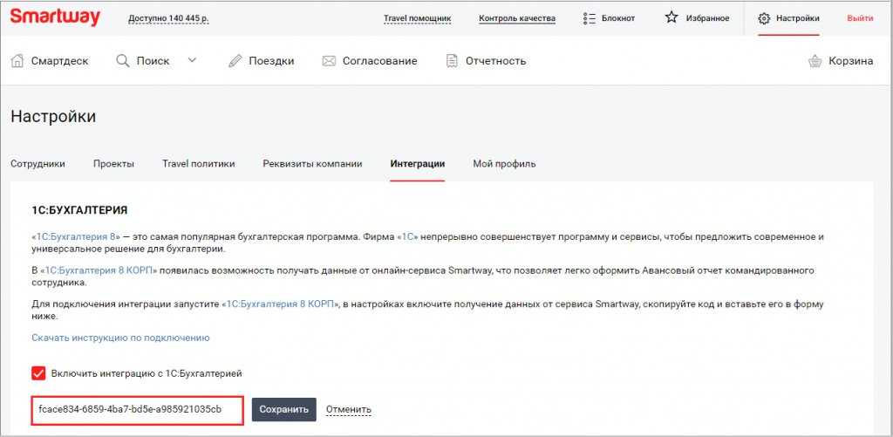
Task: Click the Корзина basket icon
Action: [815, 61]
